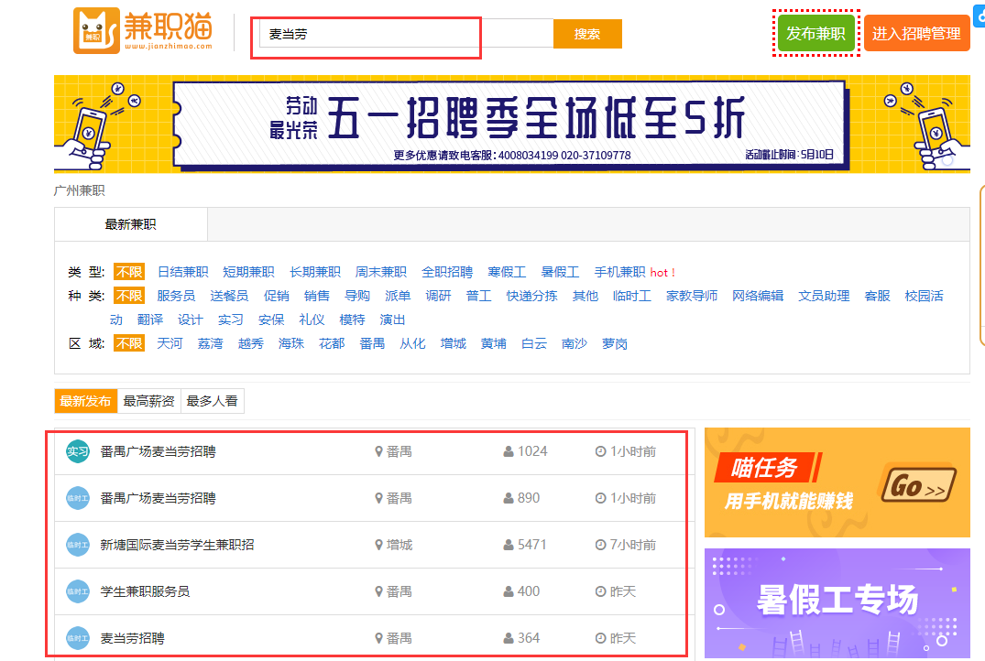Open 进入招聘管理
This screenshot has width=985, height=661.
(x=916, y=33)
